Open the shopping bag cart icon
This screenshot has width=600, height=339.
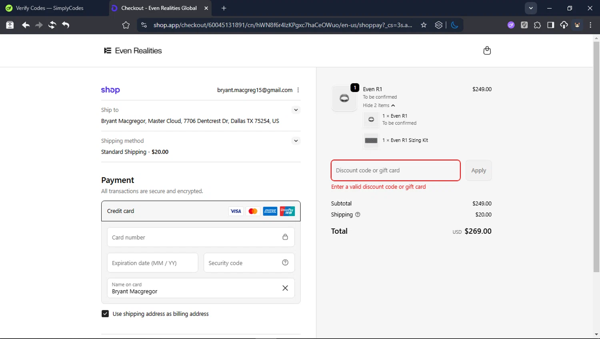pos(487,50)
